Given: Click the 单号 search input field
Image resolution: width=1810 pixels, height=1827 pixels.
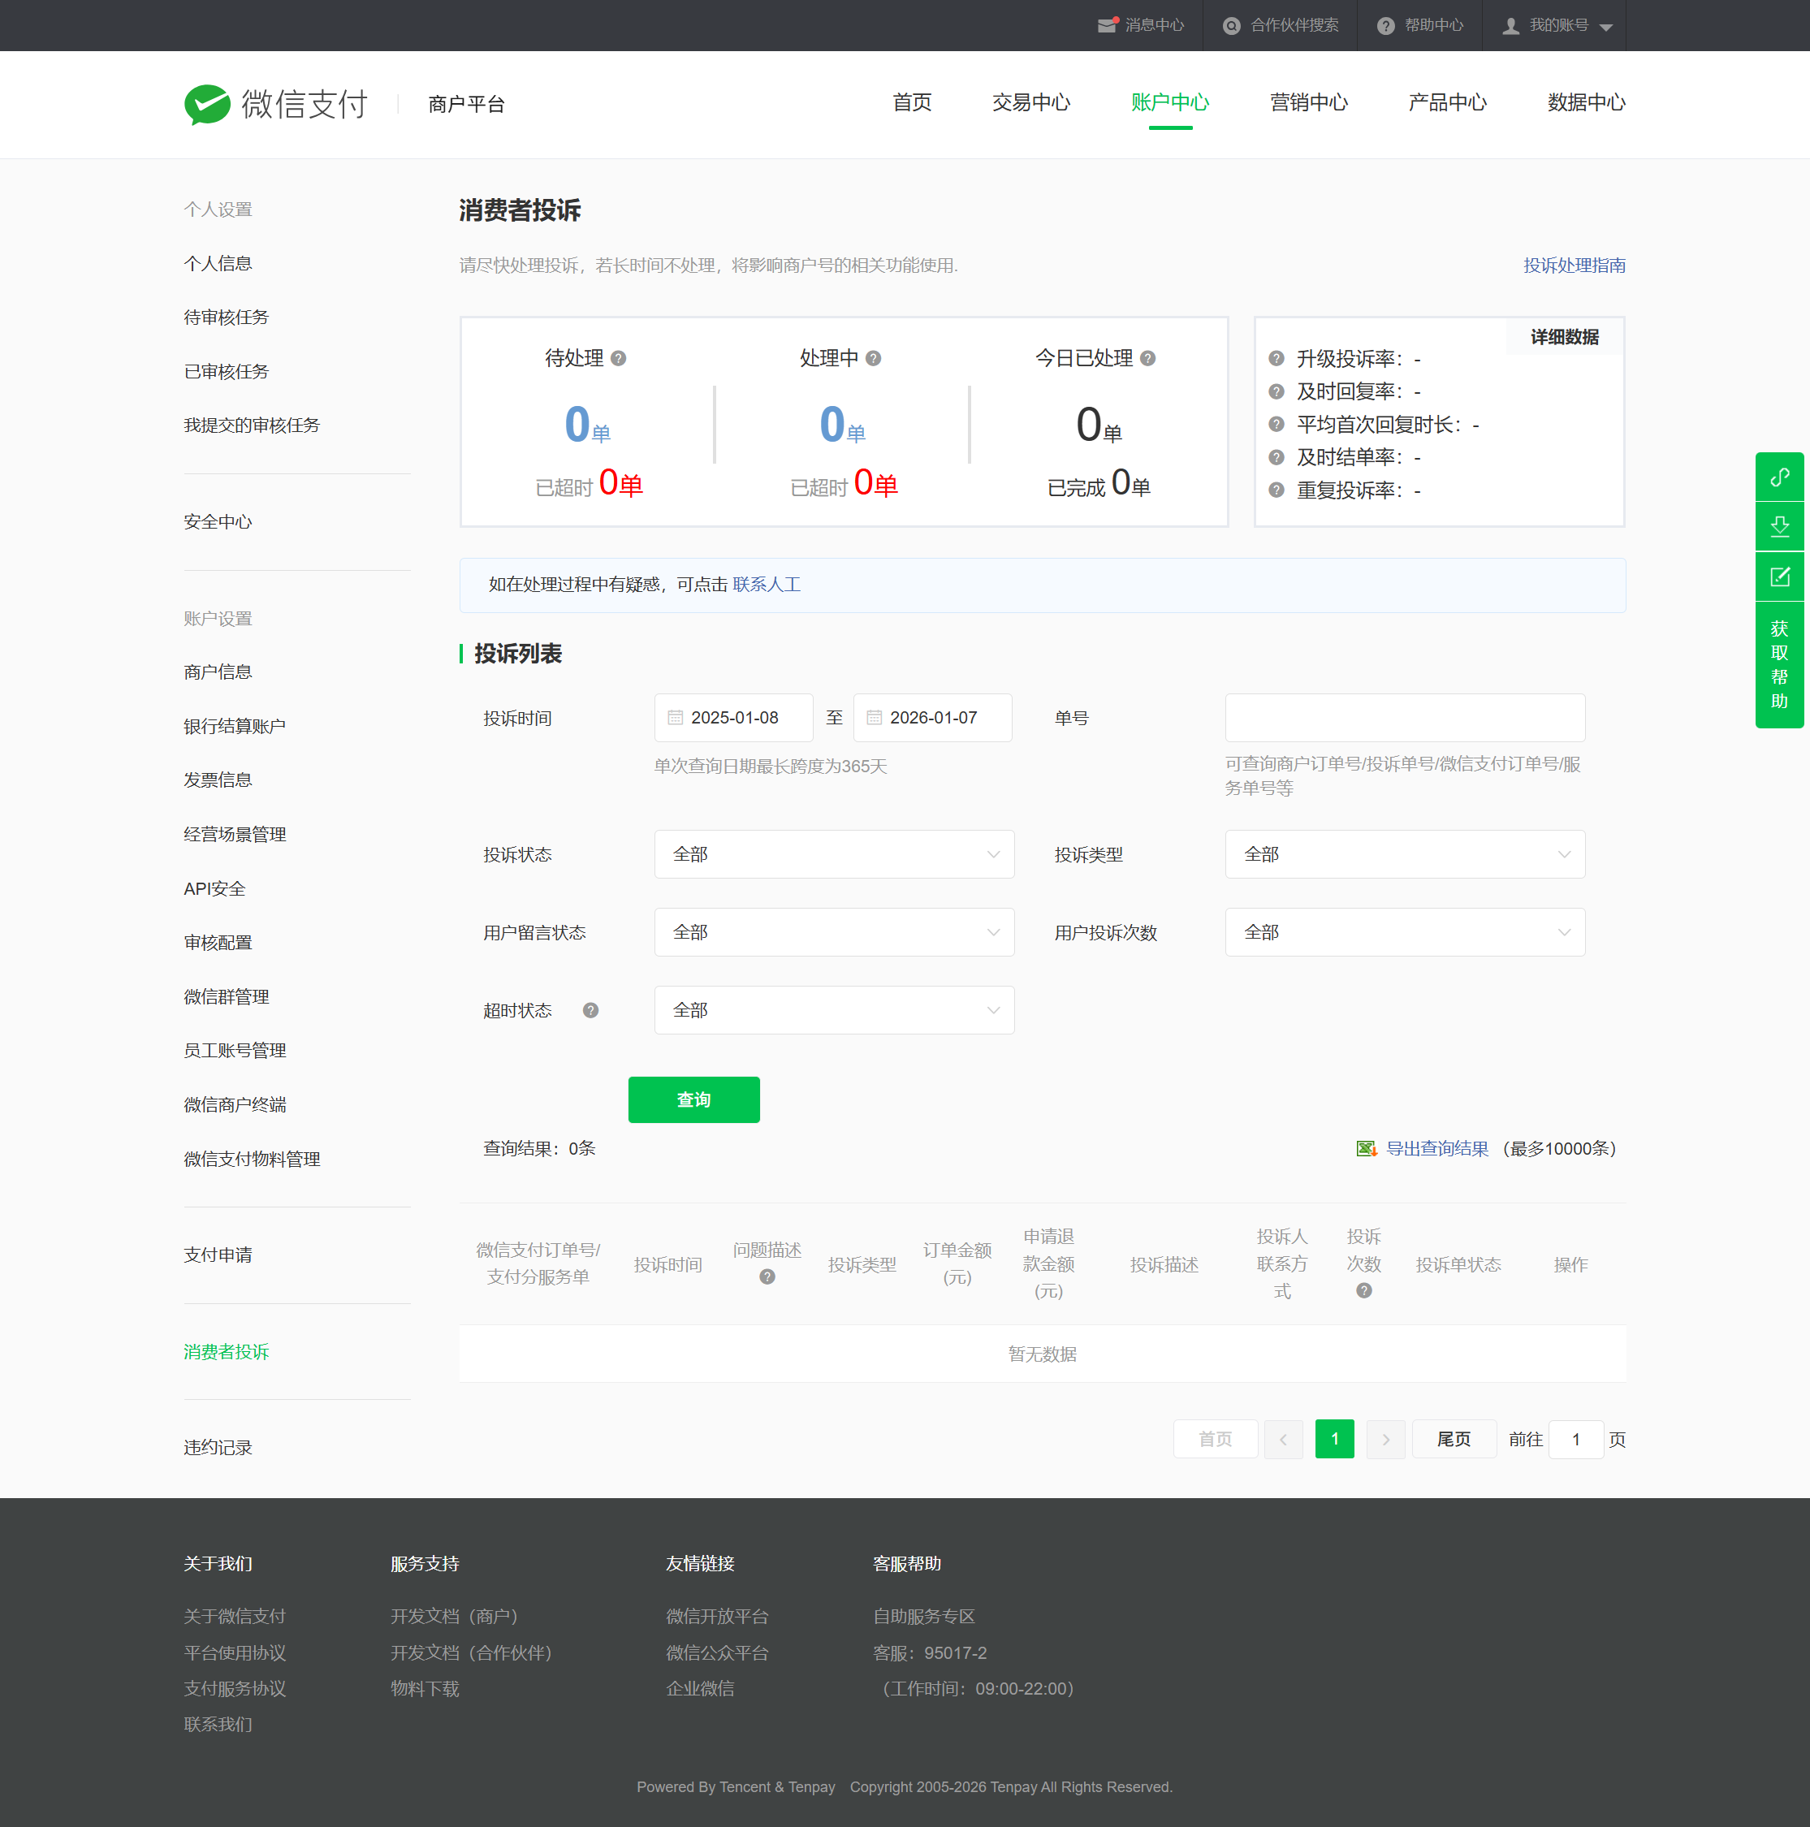Looking at the screenshot, I should tap(1404, 718).
